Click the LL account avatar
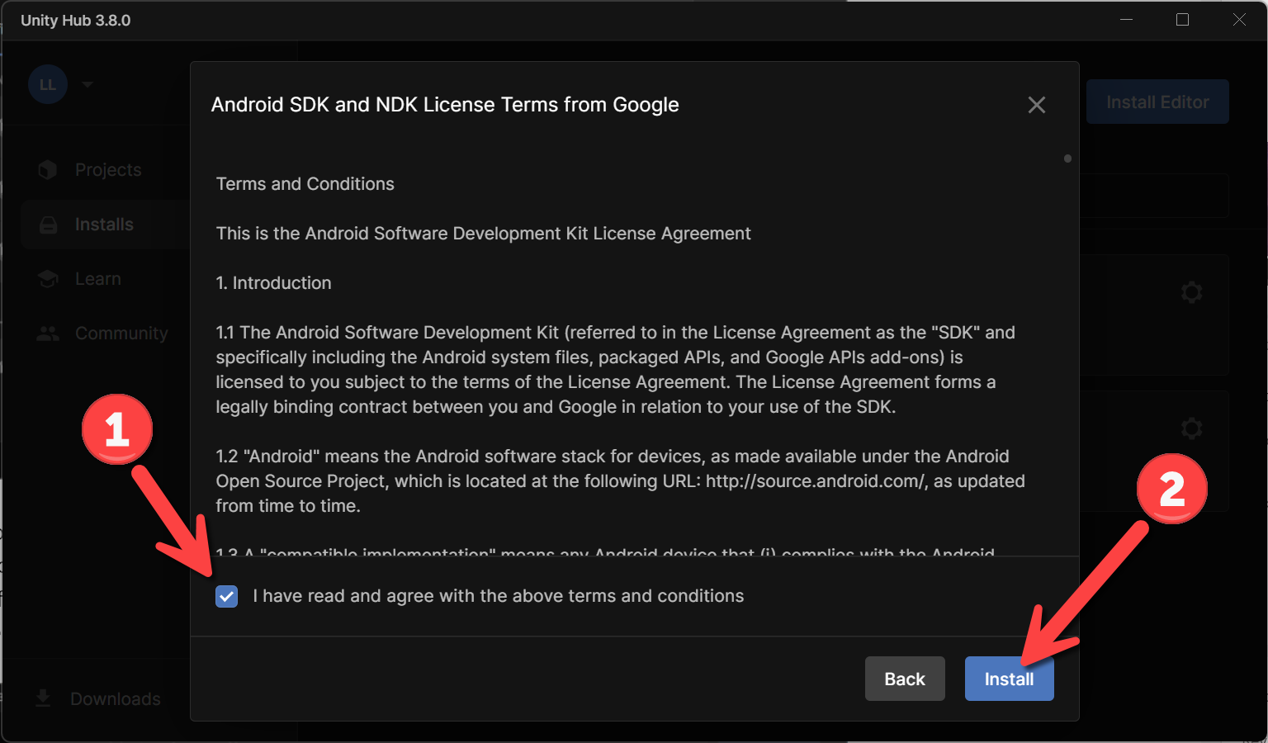The height and width of the screenshot is (743, 1268). pyautogui.click(x=48, y=84)
